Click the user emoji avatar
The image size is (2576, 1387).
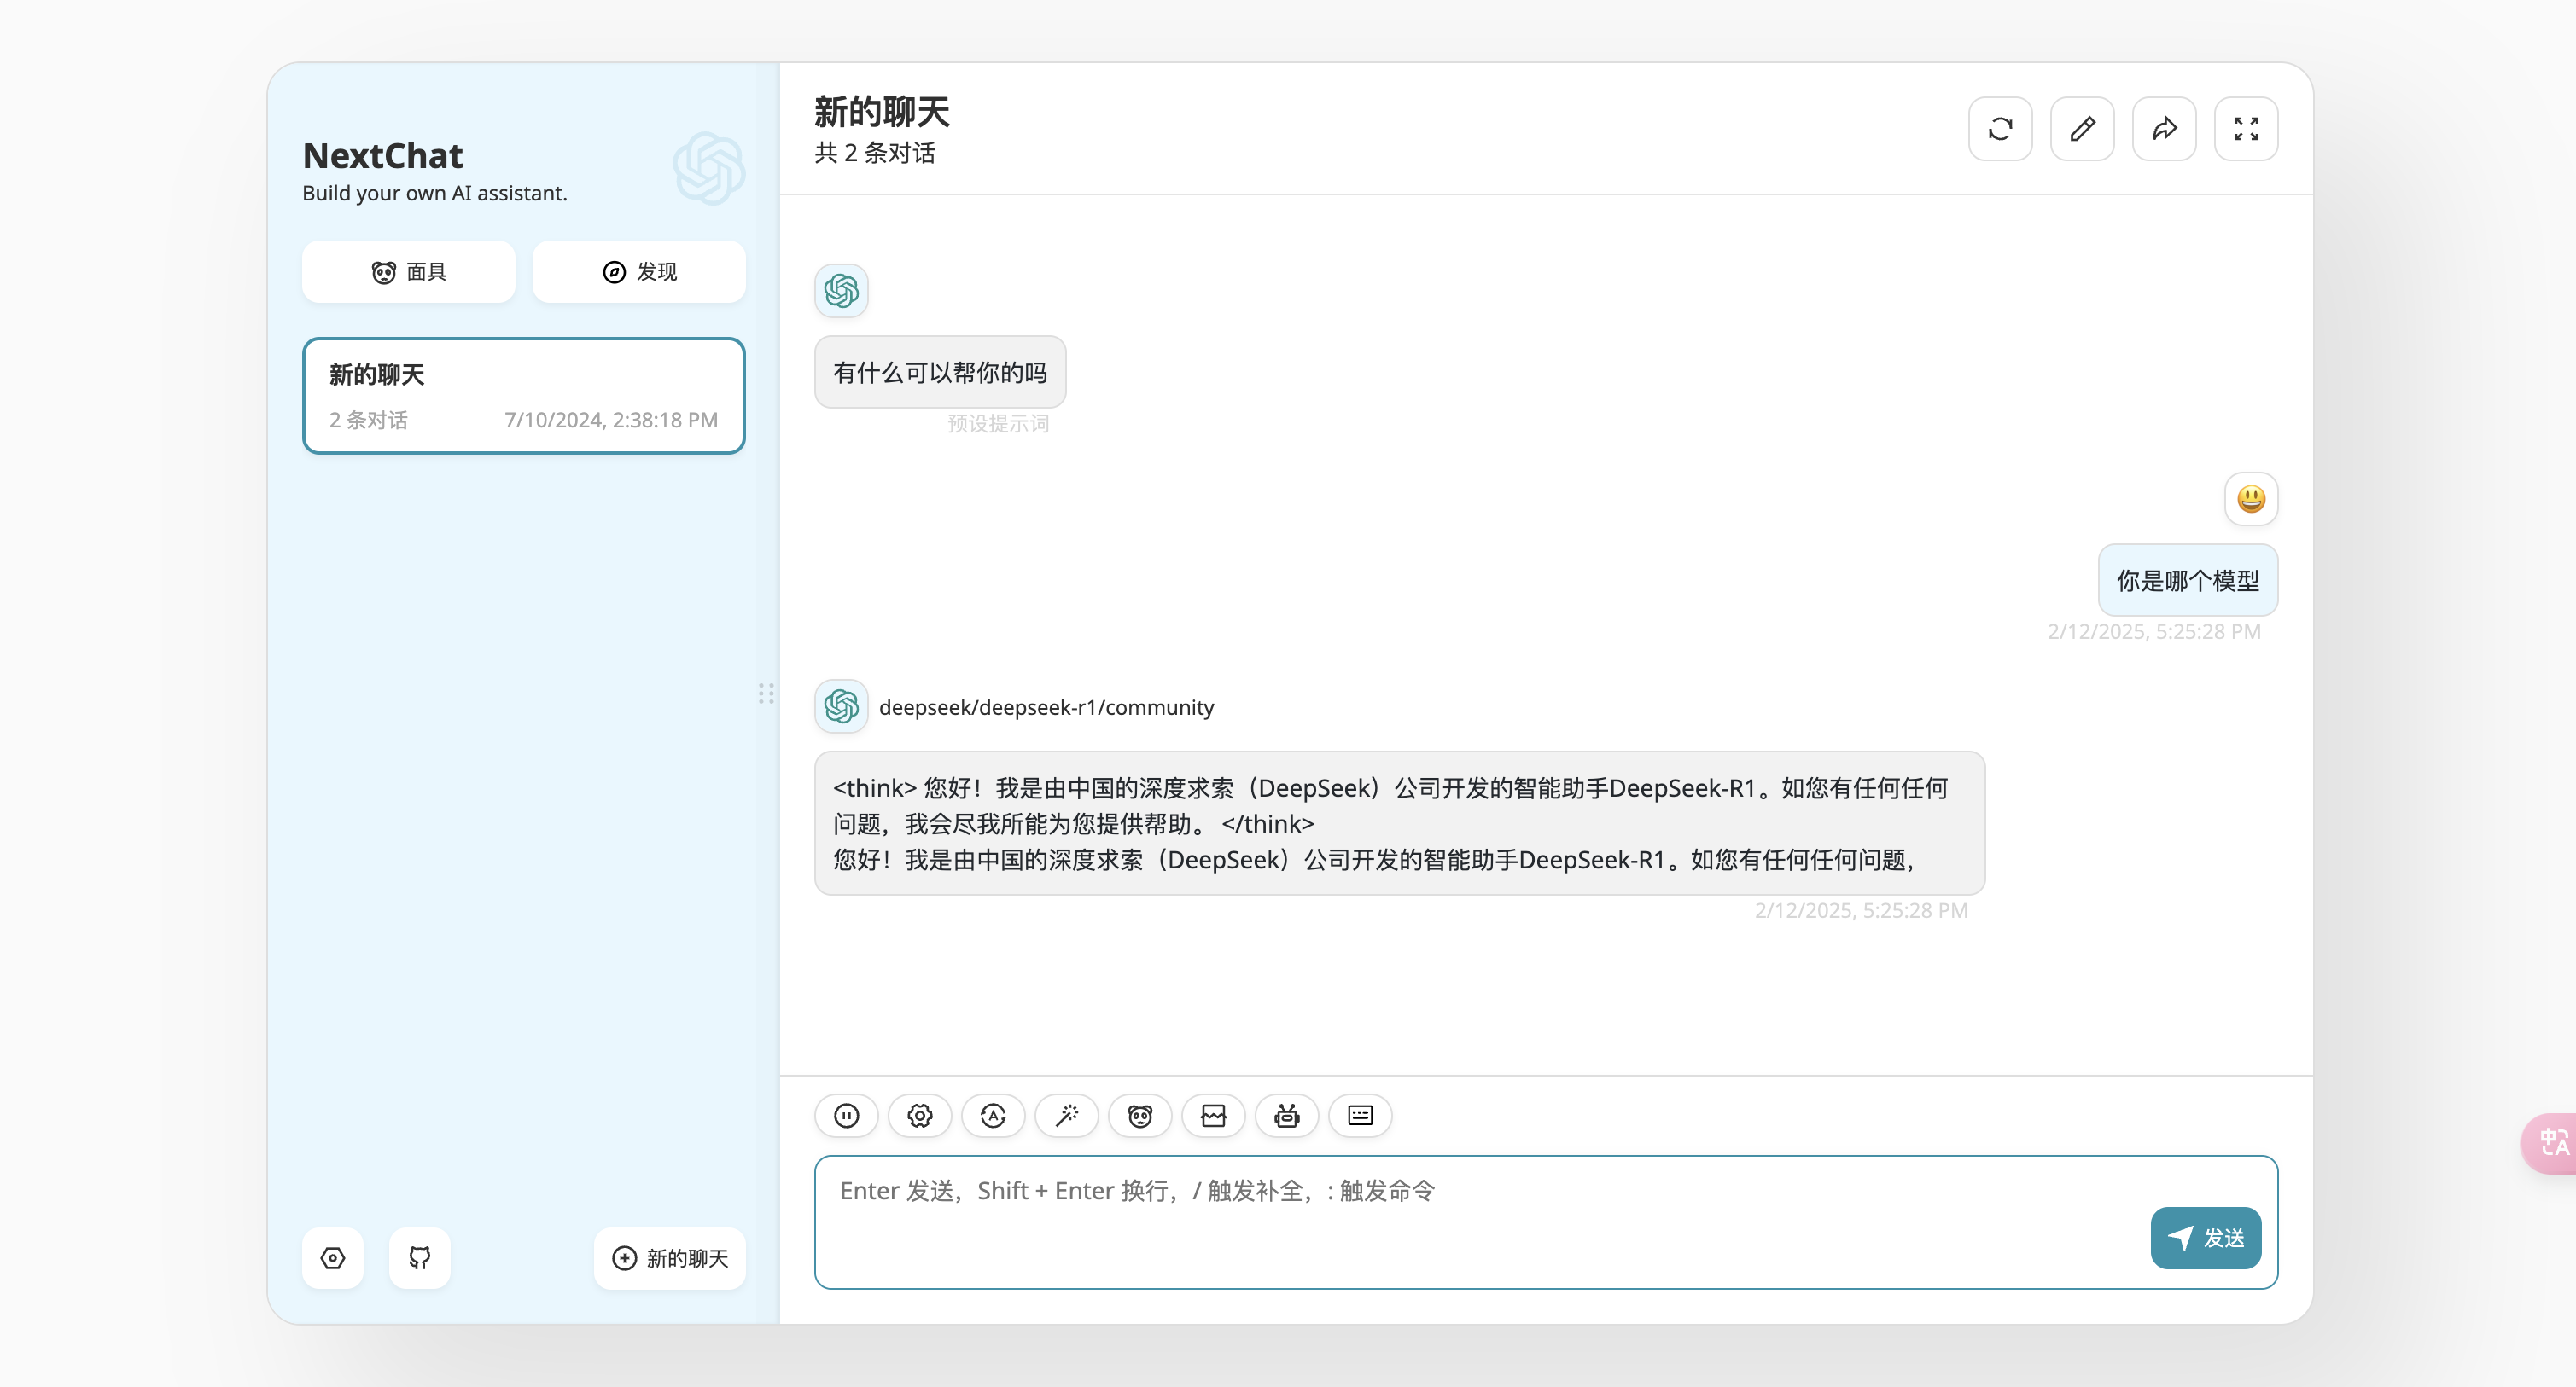[x=2251, y=499]
